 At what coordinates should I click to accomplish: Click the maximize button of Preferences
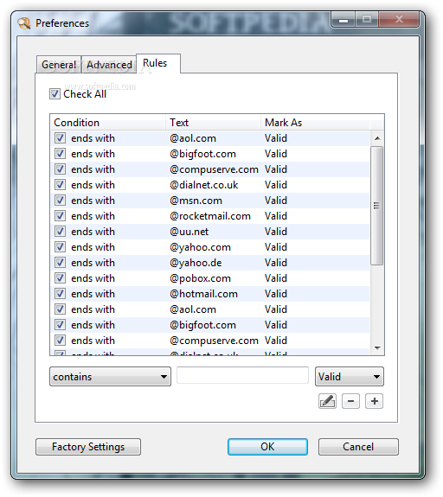coord(367,19)
